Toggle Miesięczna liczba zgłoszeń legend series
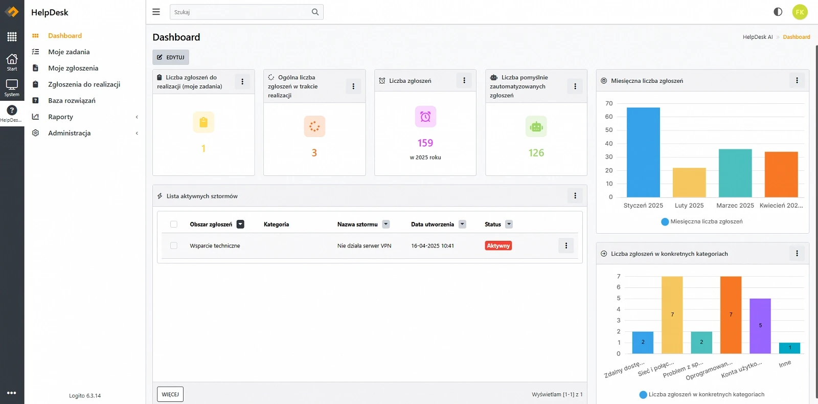The image size is (818, 404). [x=701, y=221]
